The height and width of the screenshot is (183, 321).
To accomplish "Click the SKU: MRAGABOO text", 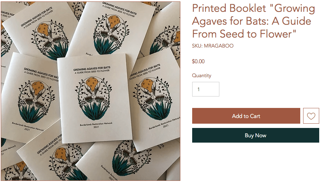I will point(213,46).
